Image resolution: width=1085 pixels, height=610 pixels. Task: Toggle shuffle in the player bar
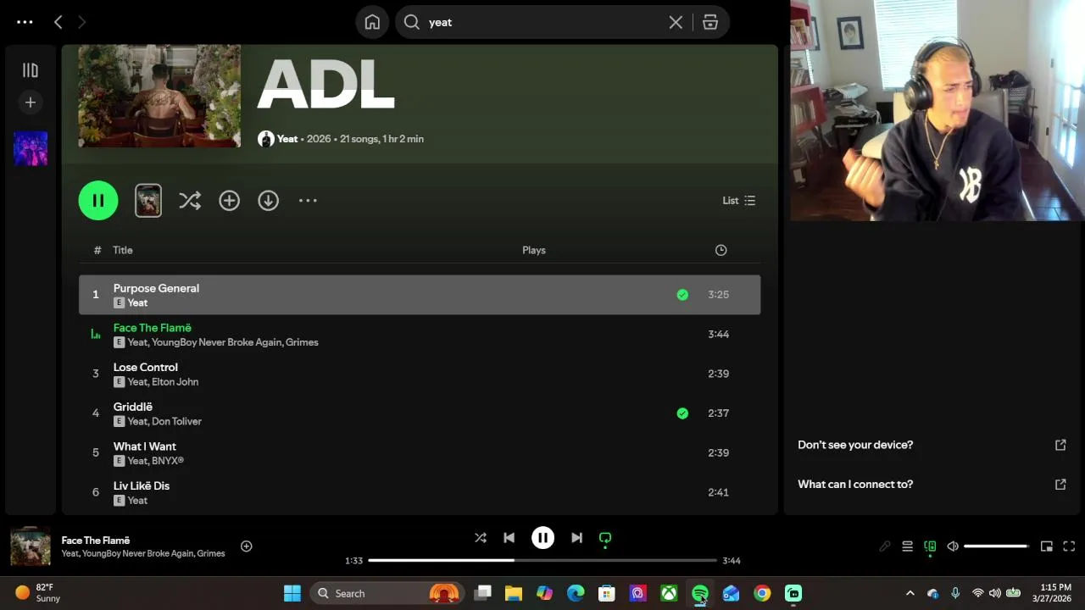(481, 538)
